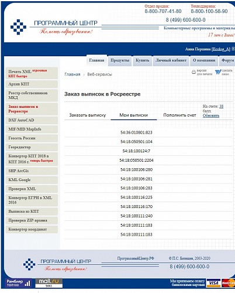The width and height of the screenshot is (235, 293).
Task: Select cadastral number 54:18:100111:240
Action: point(136,216)
